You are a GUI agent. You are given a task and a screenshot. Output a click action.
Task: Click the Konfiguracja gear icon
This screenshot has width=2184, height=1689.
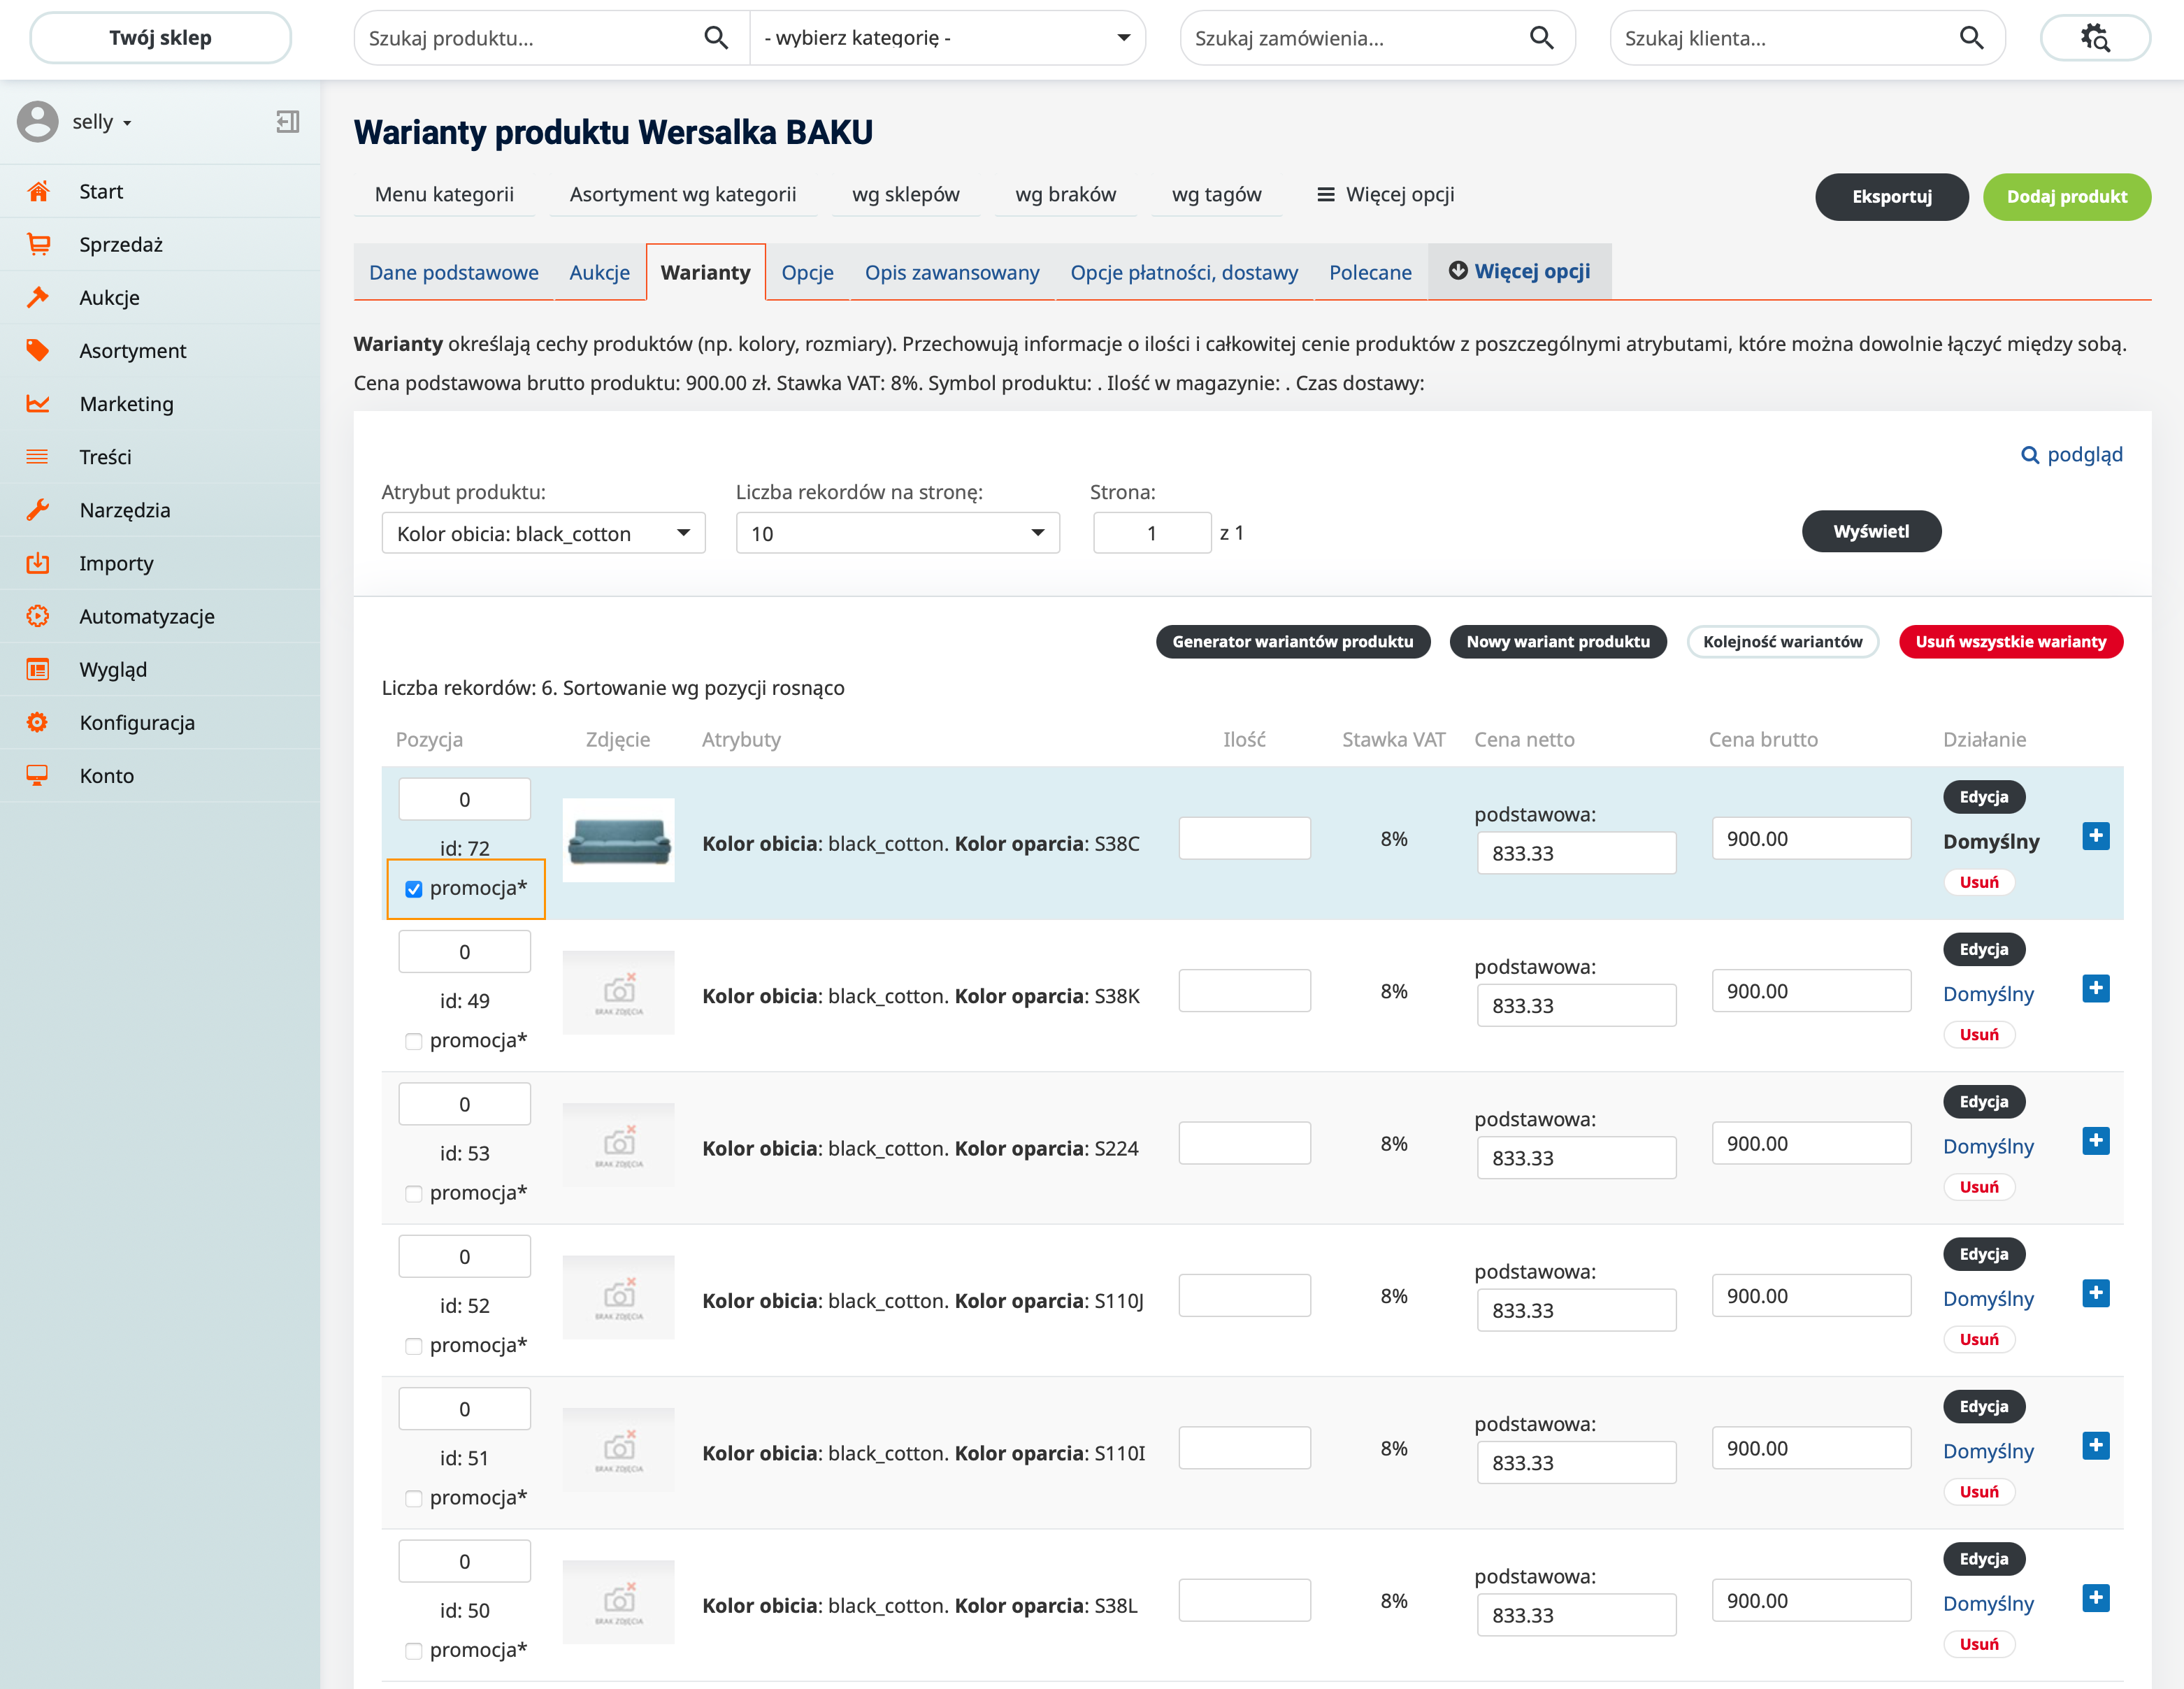click(x=38, y=722)
